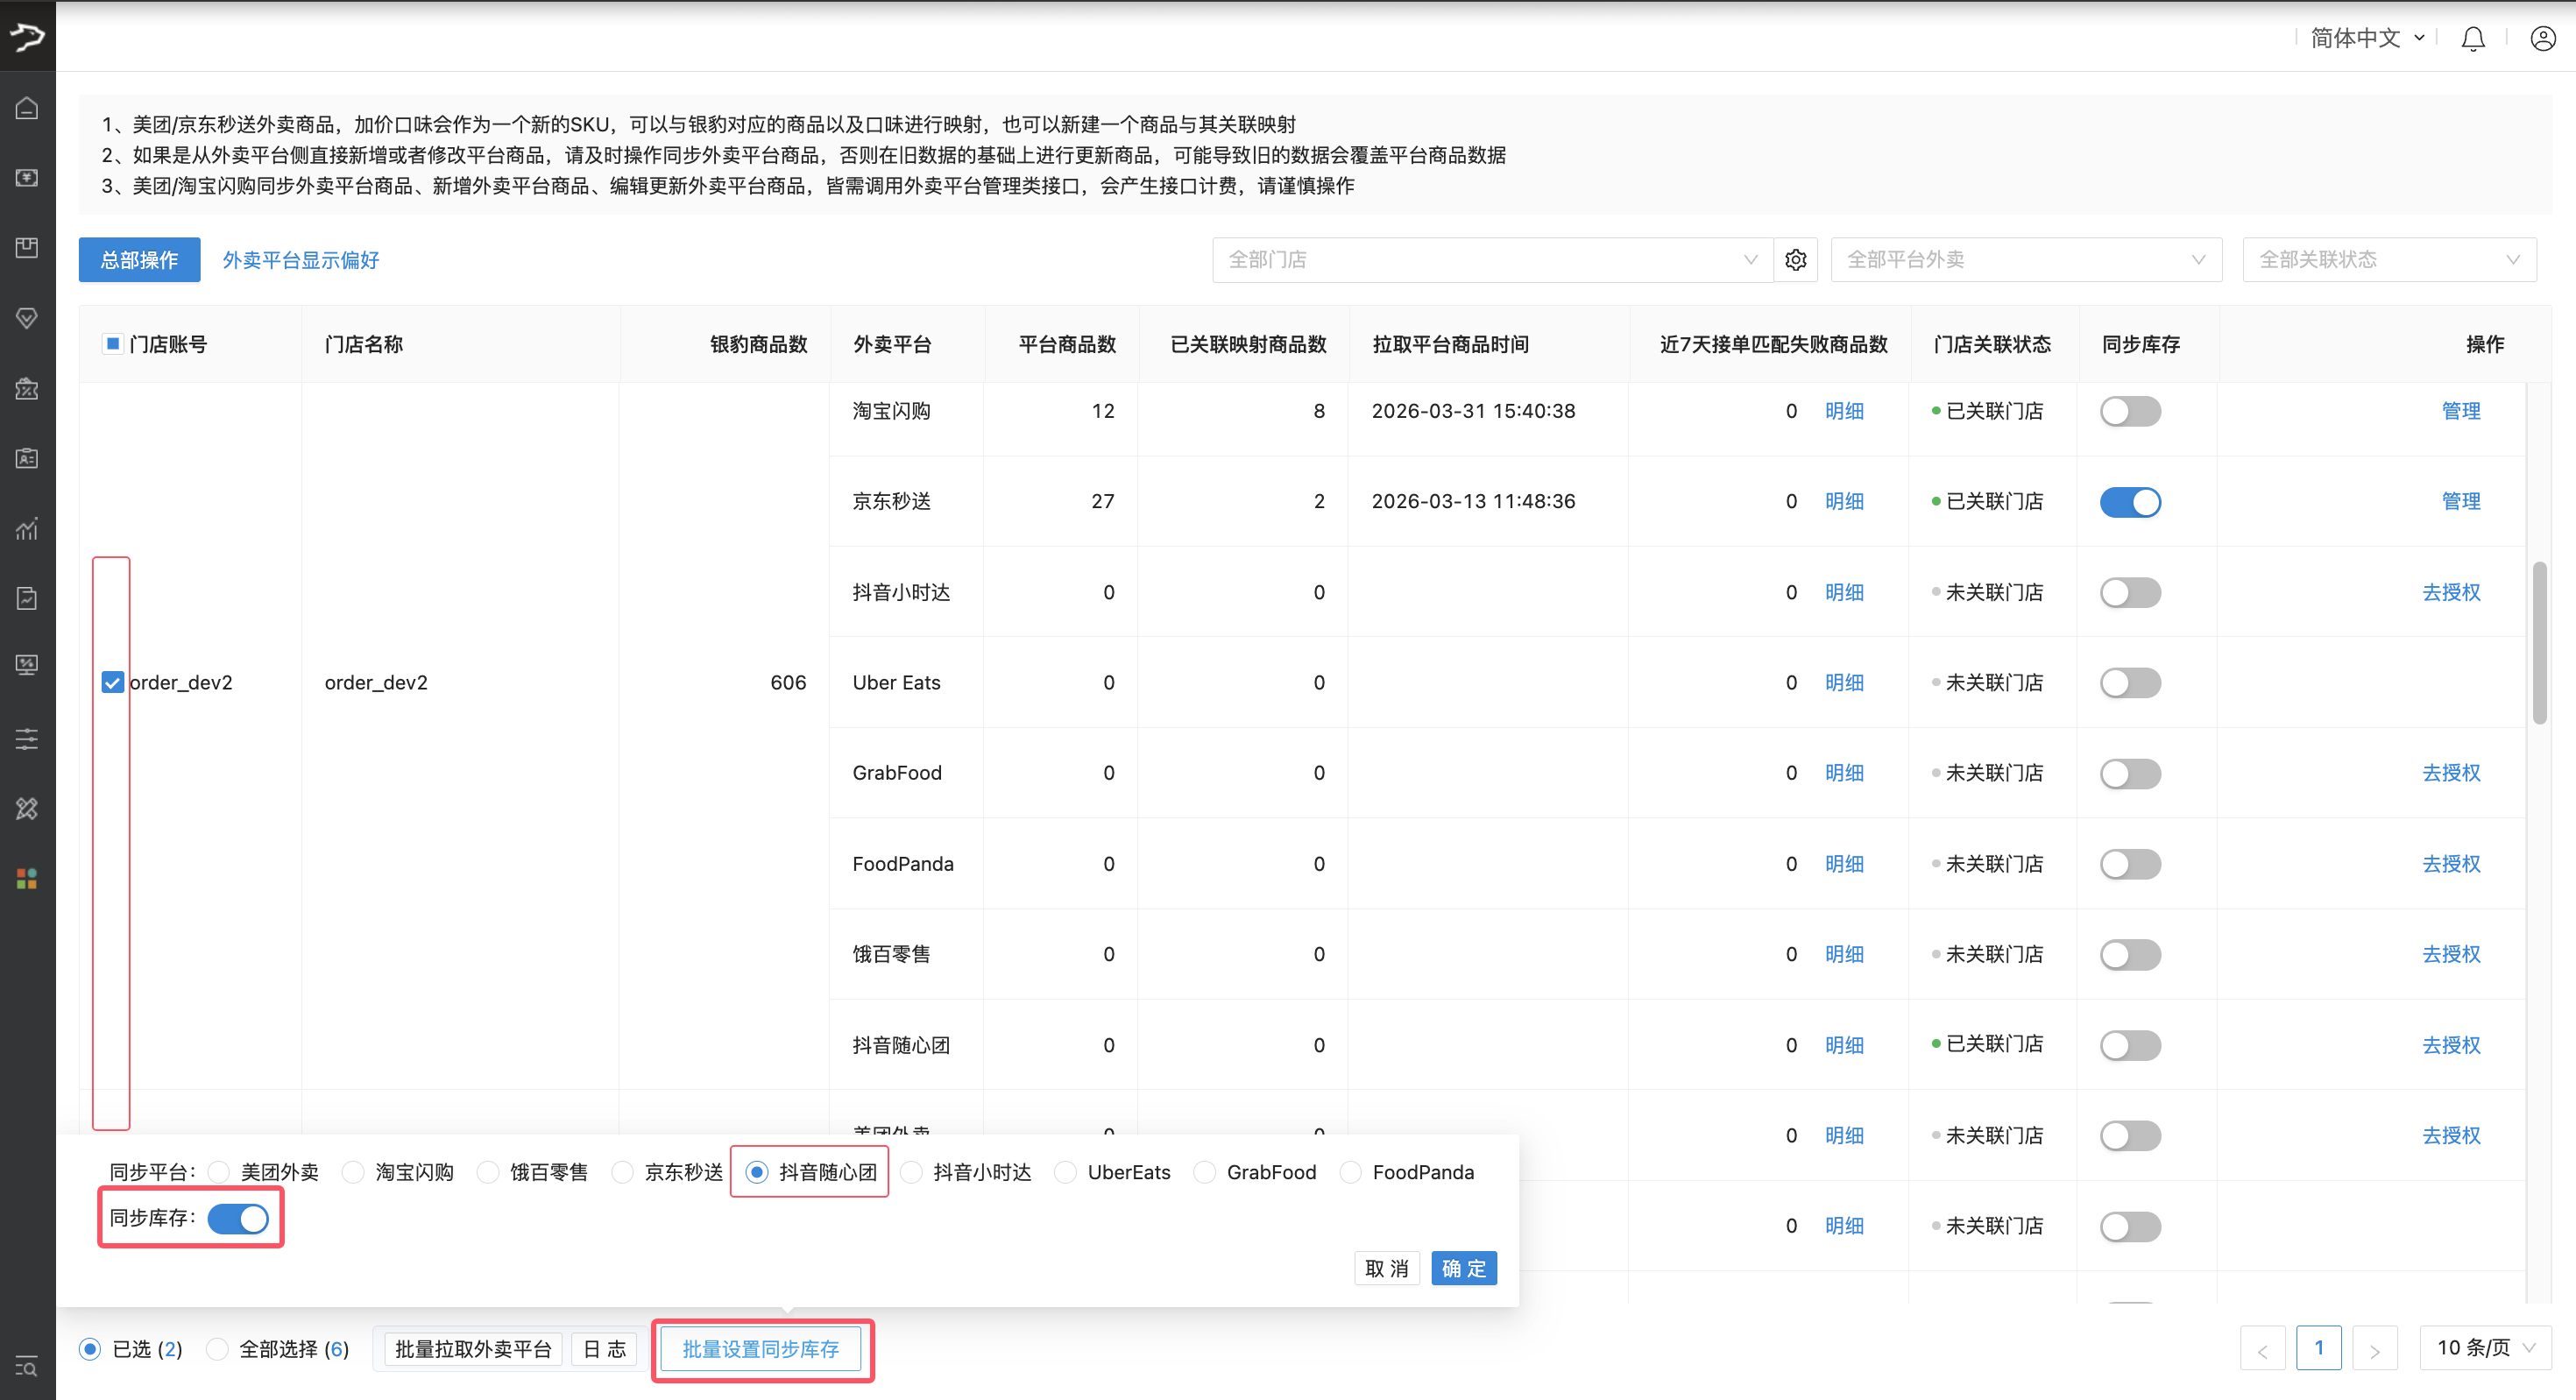
Task: Confirm with the 确定 button
Action: (1463, 1268)
